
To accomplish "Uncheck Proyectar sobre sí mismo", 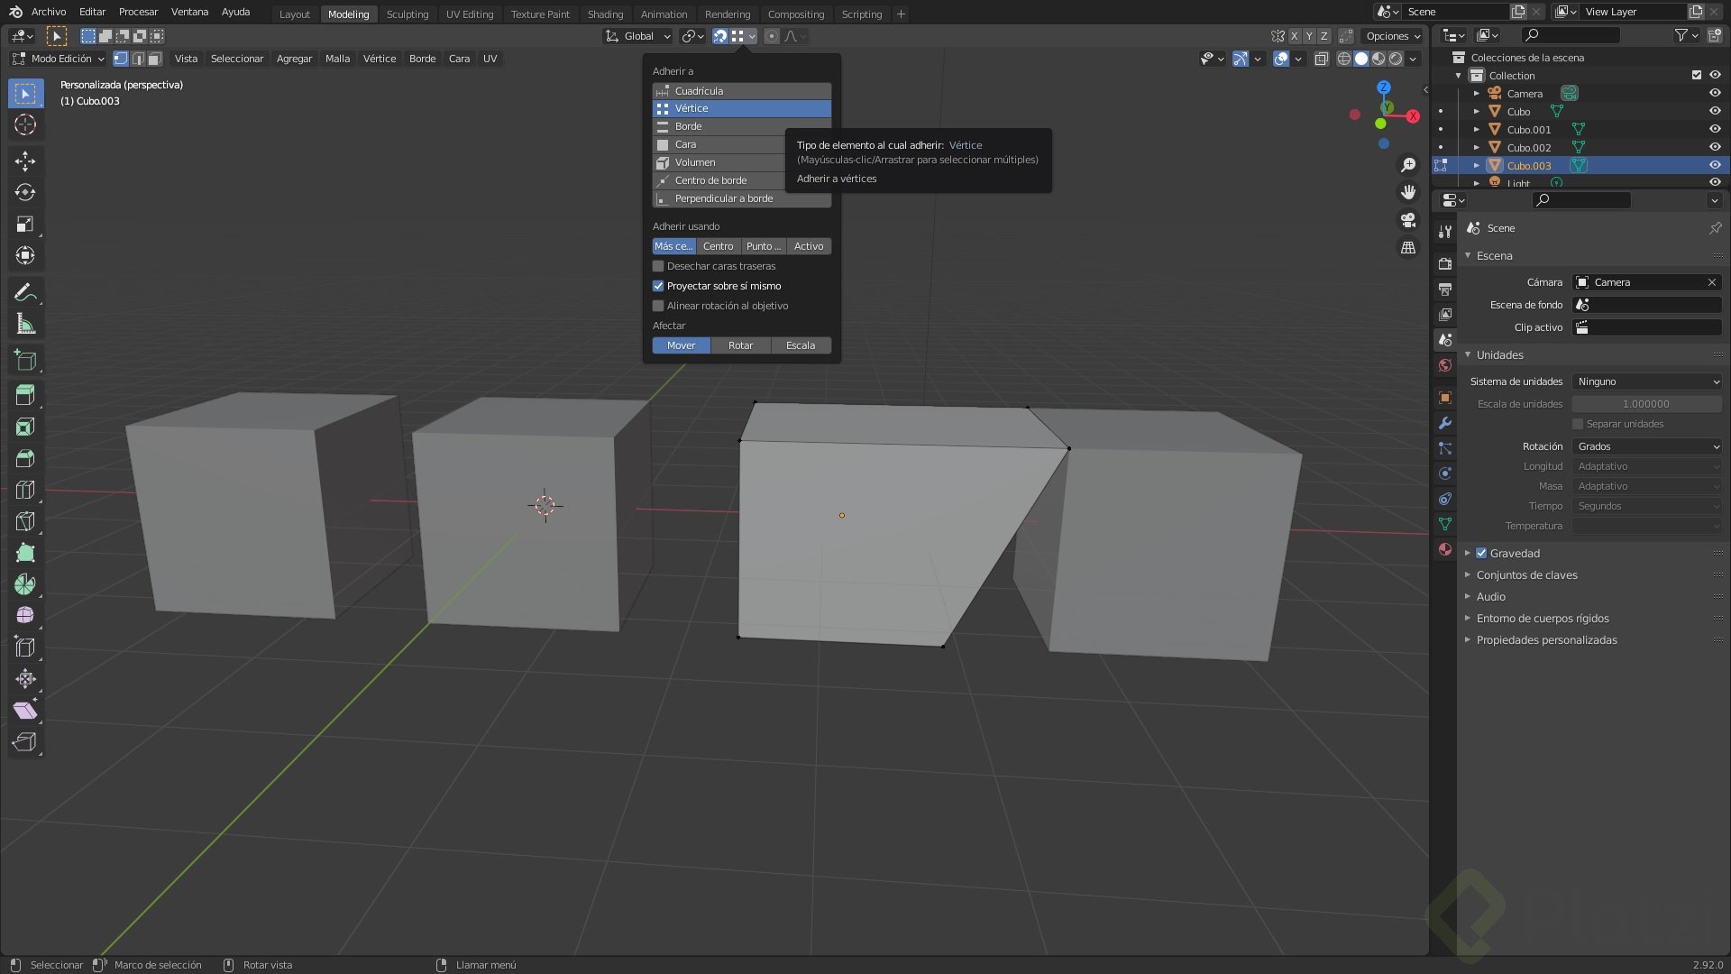I will tap(658, 286).
